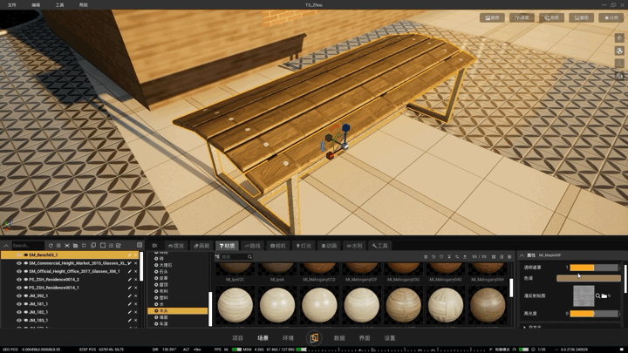Click the globe icon on viewport right edge
The image size is (628, 353).
[619, 51]
